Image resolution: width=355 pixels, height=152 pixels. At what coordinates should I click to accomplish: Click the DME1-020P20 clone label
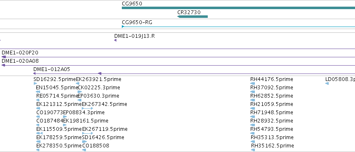click(20, 53)
